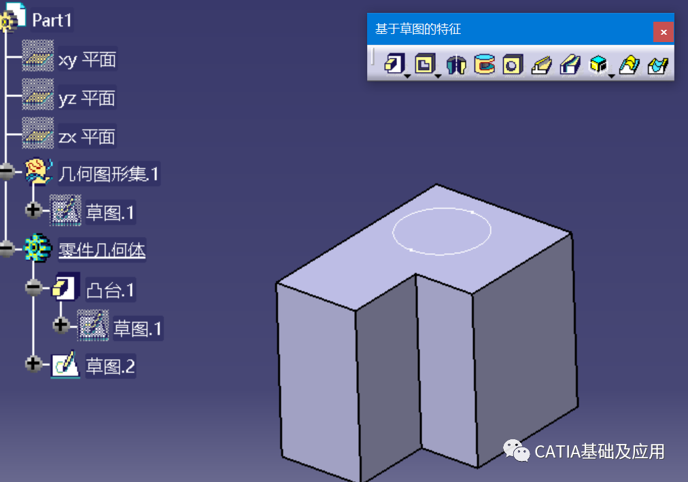Click the xy 平面 plane icon
The height and width of the screenshot is (482, 688).
(38, 56)
